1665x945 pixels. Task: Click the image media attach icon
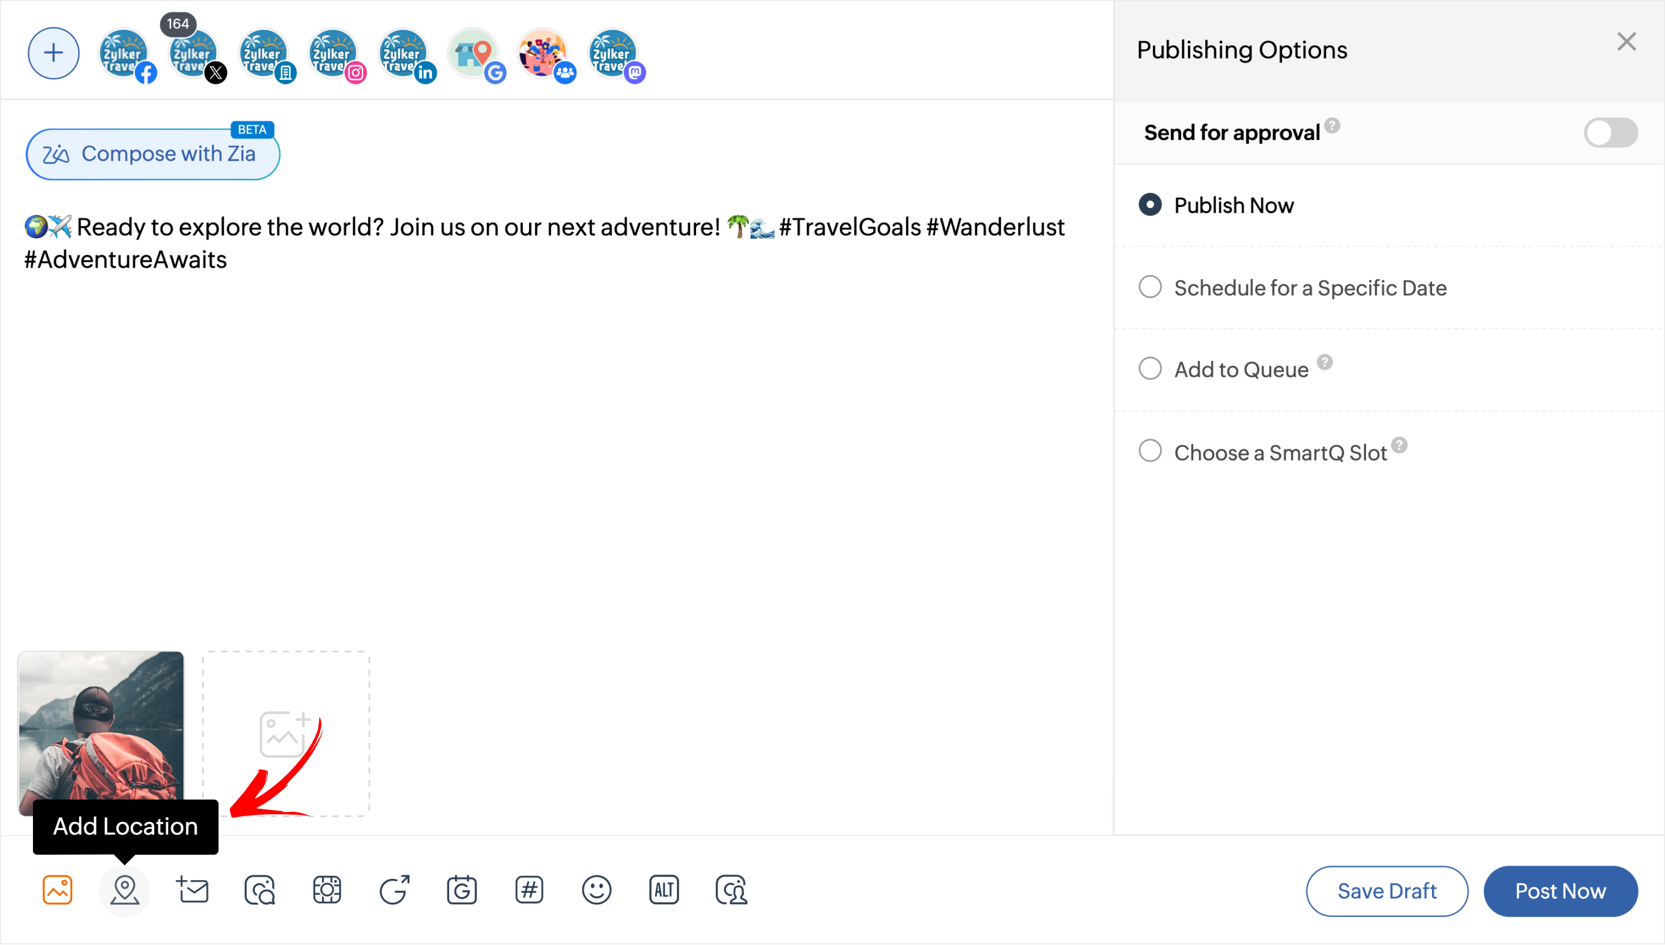[x=57, y=890]
